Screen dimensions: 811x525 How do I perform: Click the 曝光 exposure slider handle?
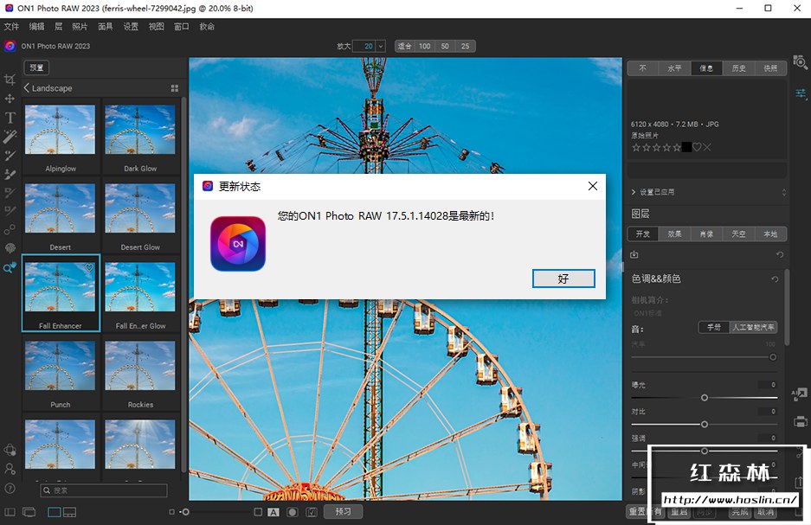tap(704, 398)
